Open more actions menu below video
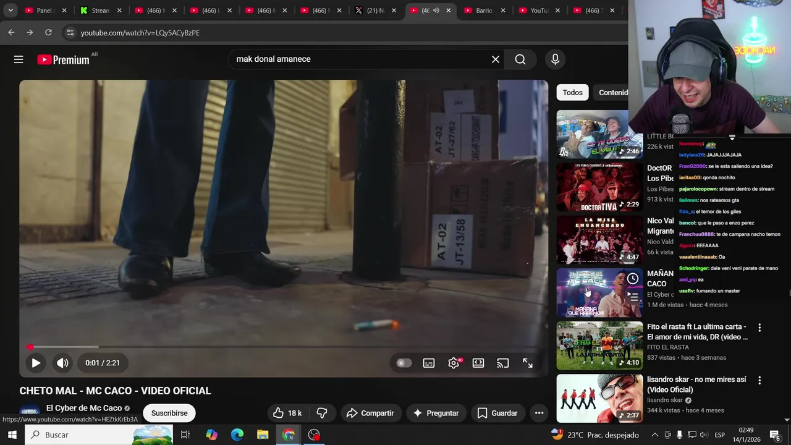Screen dimensions: 791x445 pos(539,413)
